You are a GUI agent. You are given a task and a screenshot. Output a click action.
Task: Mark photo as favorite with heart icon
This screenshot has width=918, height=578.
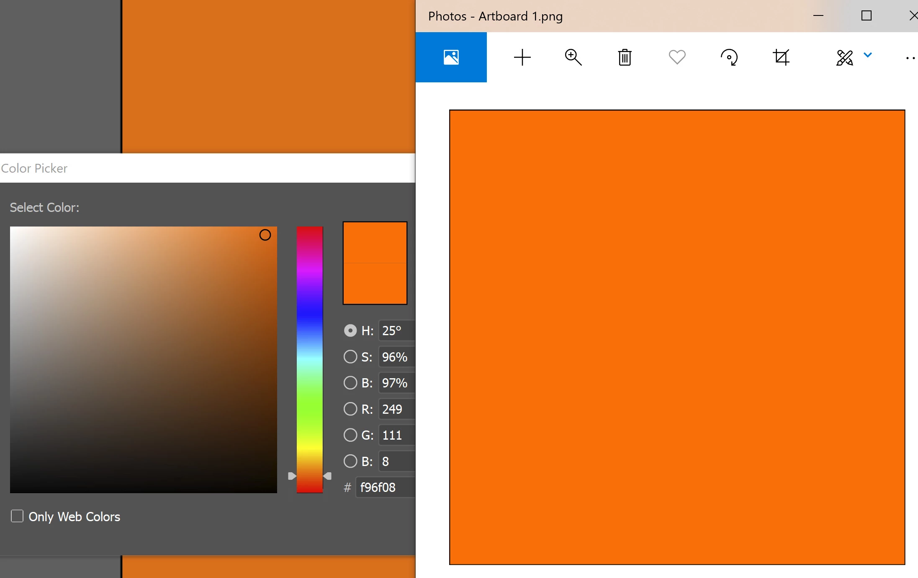point(677,57)
